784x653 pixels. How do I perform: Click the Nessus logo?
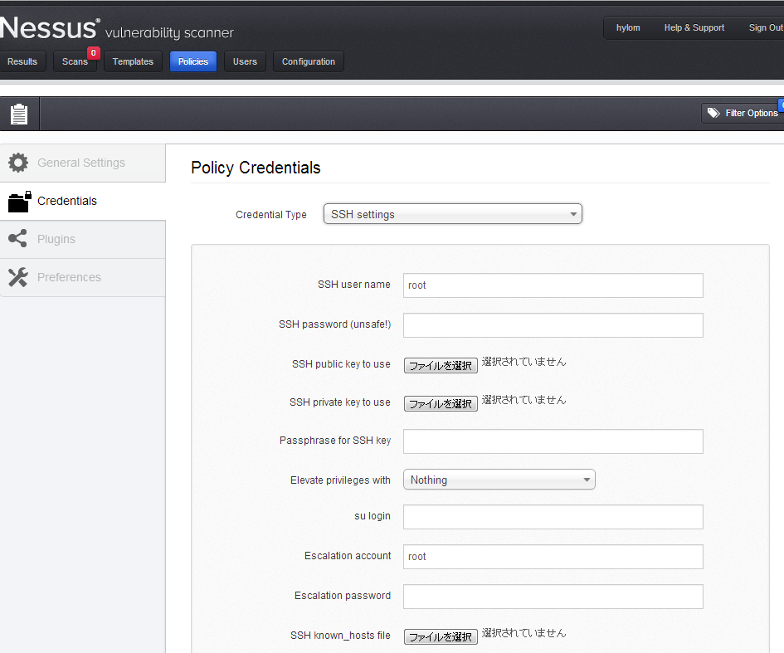49,27
